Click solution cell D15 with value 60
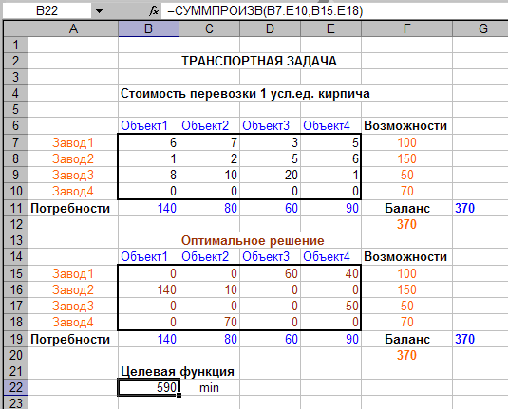Image resolution: width=508 pixels, height=409 pixels. point(270,273)
